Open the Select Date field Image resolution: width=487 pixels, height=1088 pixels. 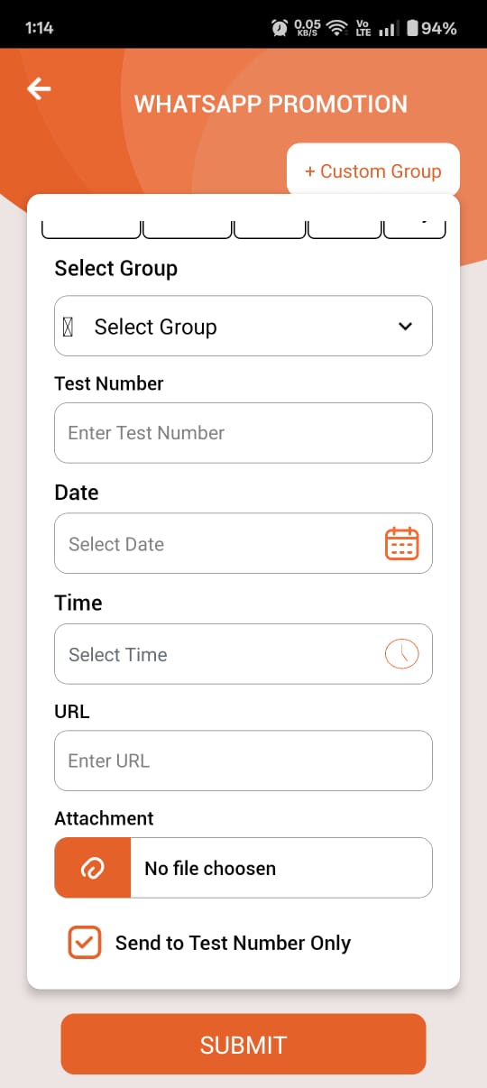243,543
